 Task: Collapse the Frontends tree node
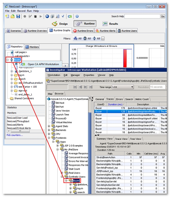tap(49, 138)
